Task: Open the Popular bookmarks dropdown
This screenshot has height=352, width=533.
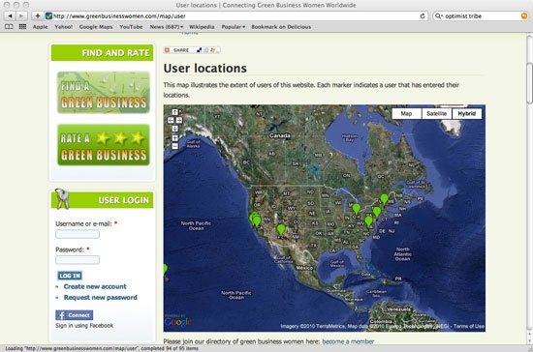Action: pyautogui.click(x=234, y=27)
